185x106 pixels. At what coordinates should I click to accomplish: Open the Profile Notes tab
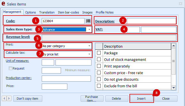105,12
